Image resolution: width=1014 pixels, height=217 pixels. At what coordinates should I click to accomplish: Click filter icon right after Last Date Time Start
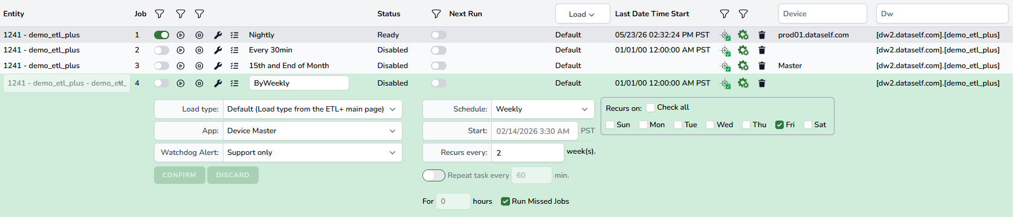[x=725, y=14]
